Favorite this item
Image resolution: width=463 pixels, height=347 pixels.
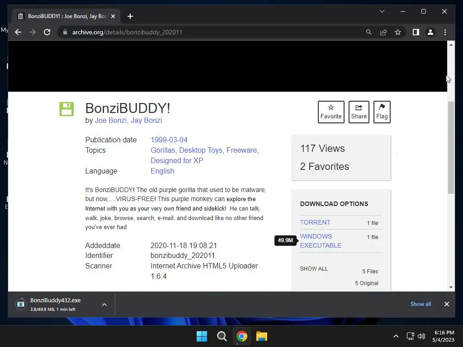tap(331, 112)
